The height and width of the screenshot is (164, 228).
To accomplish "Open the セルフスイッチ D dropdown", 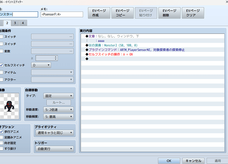I will 41,65.
